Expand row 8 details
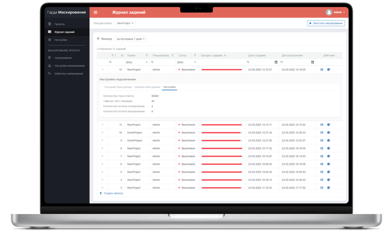Screen dimensions: 392x233 (103, 148)
